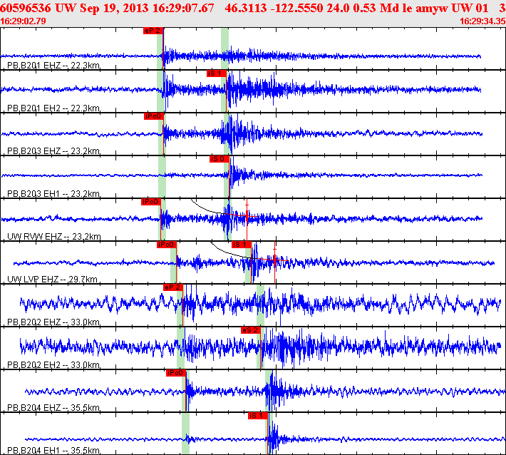The image size is (506, 455).
Task: Select the PB.B204 EHZ 35.5km channel label
Action: pyautogui.click(x=53, y=408)
